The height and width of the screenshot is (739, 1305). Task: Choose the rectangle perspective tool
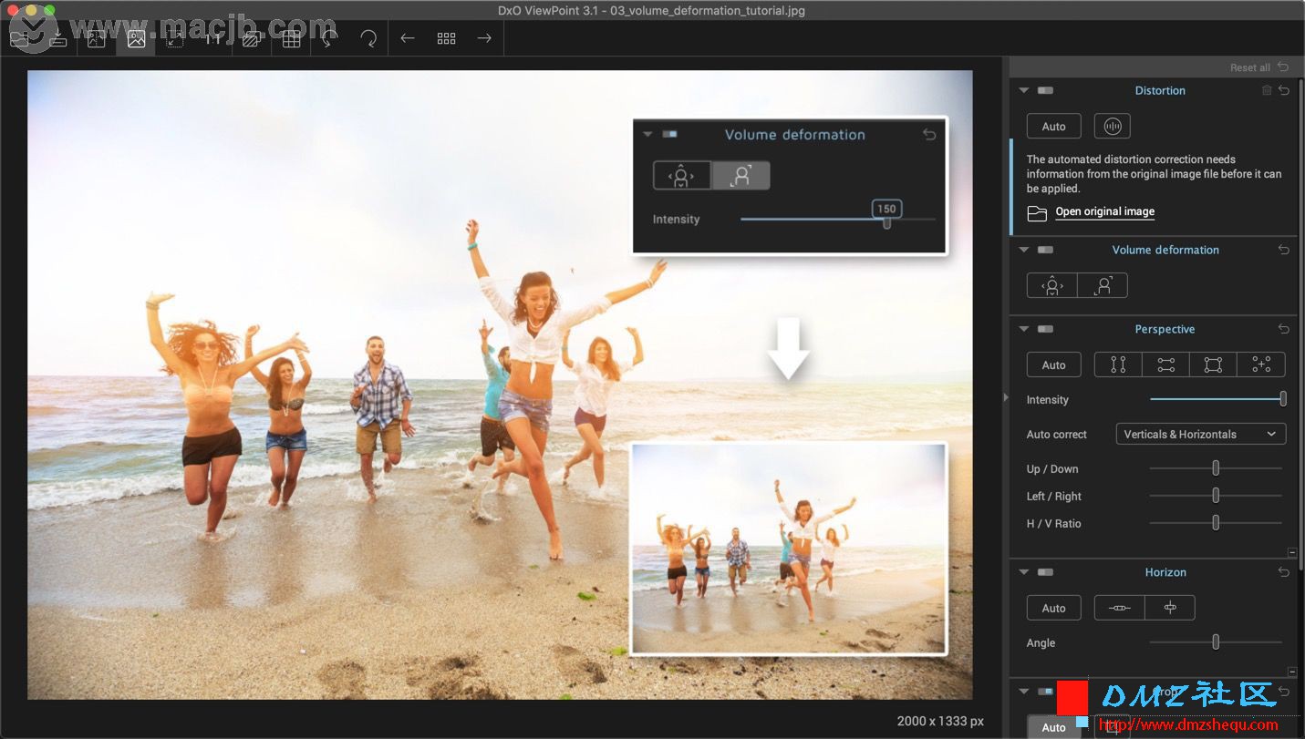(x=1213, y=364)
